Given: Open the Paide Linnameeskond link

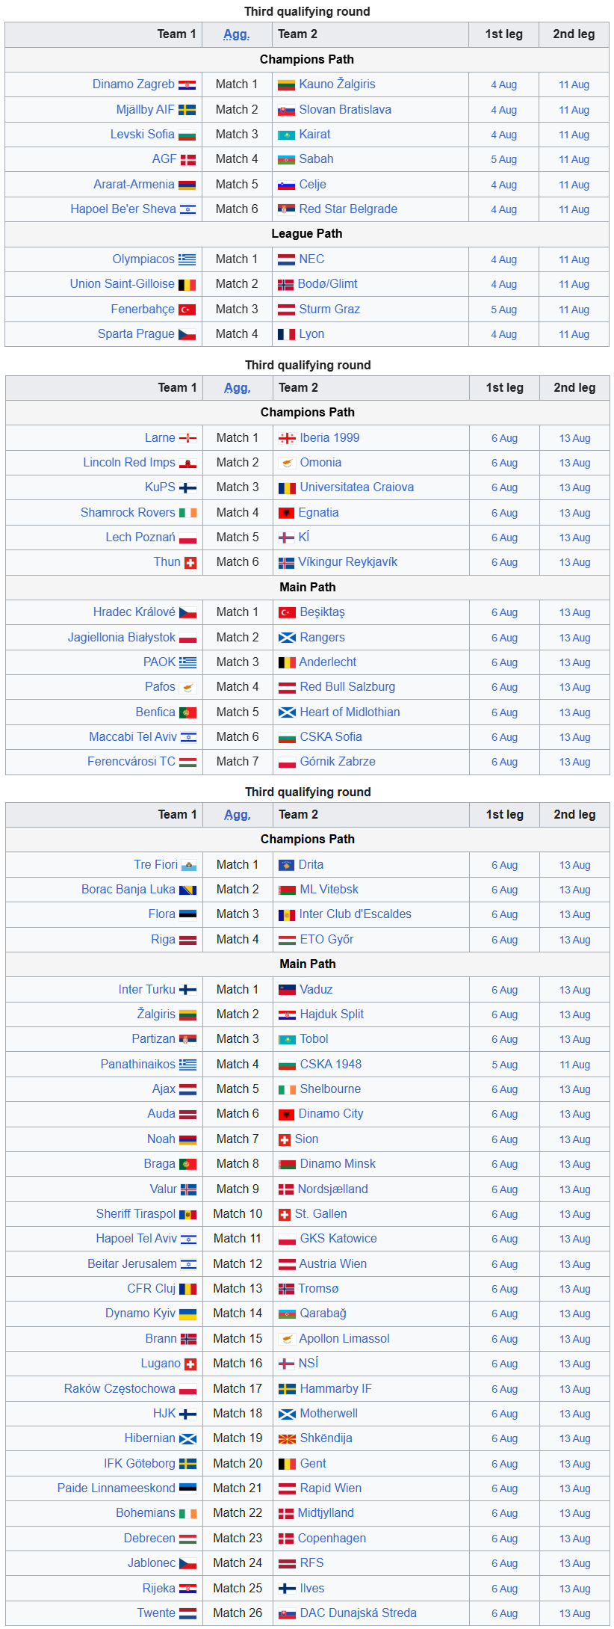Looking at the screenshot, I should pos(117,1488).
